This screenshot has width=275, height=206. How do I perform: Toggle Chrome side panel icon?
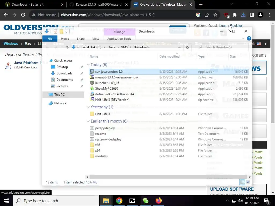click(252, 15)
